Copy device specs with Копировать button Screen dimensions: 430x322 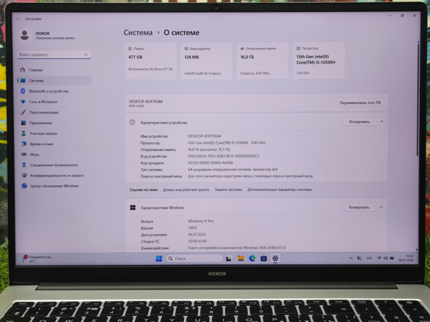(359, 122)
